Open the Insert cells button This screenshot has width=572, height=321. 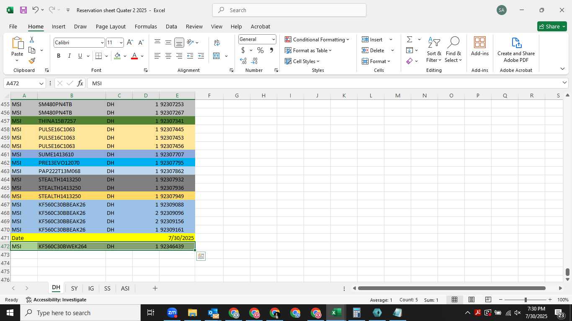click(373, 39)
